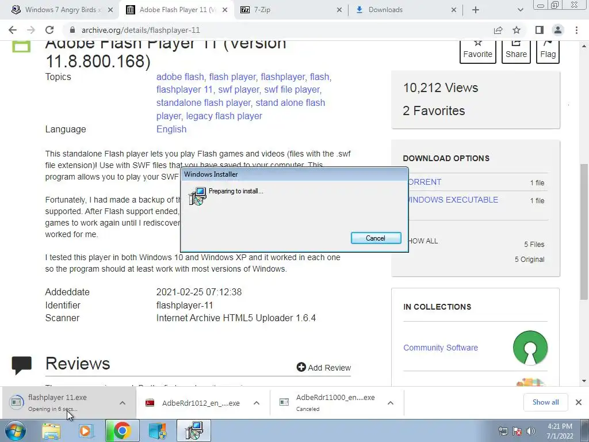This screenshot has height=442, width=589.
Task: Expand canceled AdbeRdr11000_en download chevron
Action: click(x=391, y=403)
